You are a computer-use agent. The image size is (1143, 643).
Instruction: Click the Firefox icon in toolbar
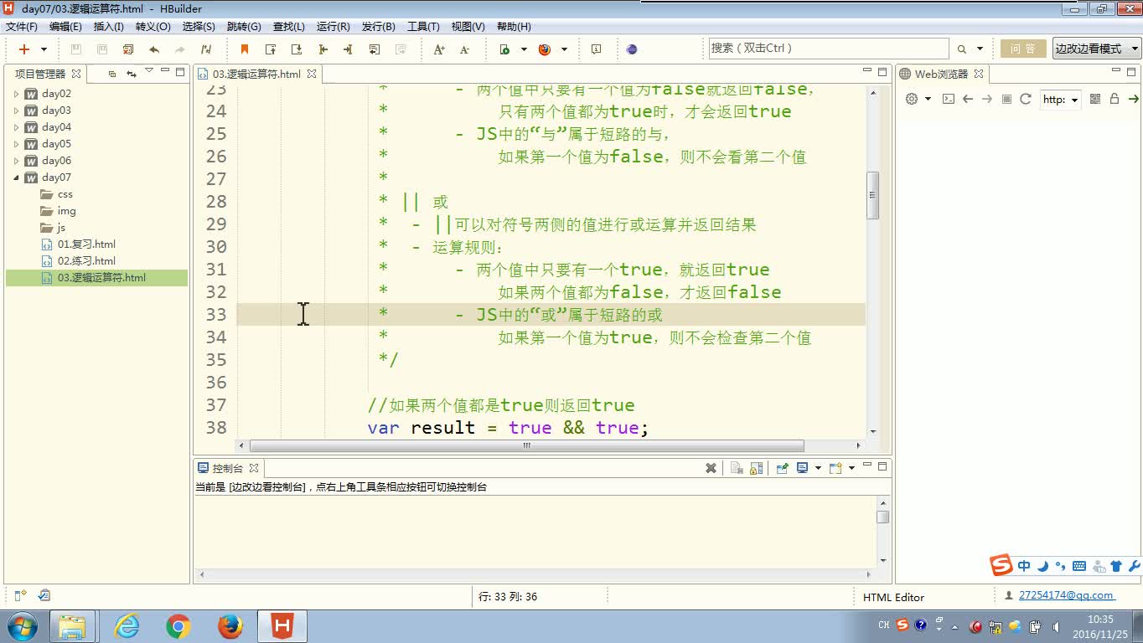pyautogui.click(x=545, y=49)
